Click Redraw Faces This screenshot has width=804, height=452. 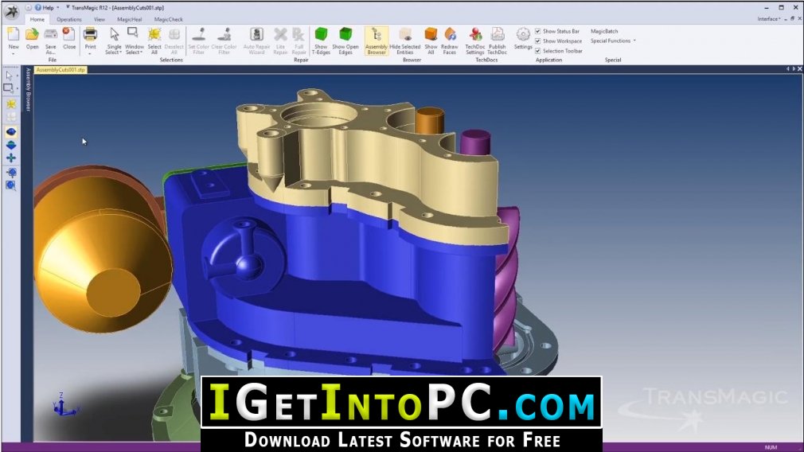click(450, 41)
